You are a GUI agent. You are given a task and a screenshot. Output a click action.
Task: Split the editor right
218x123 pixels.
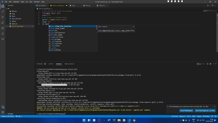tap(213, 5)
